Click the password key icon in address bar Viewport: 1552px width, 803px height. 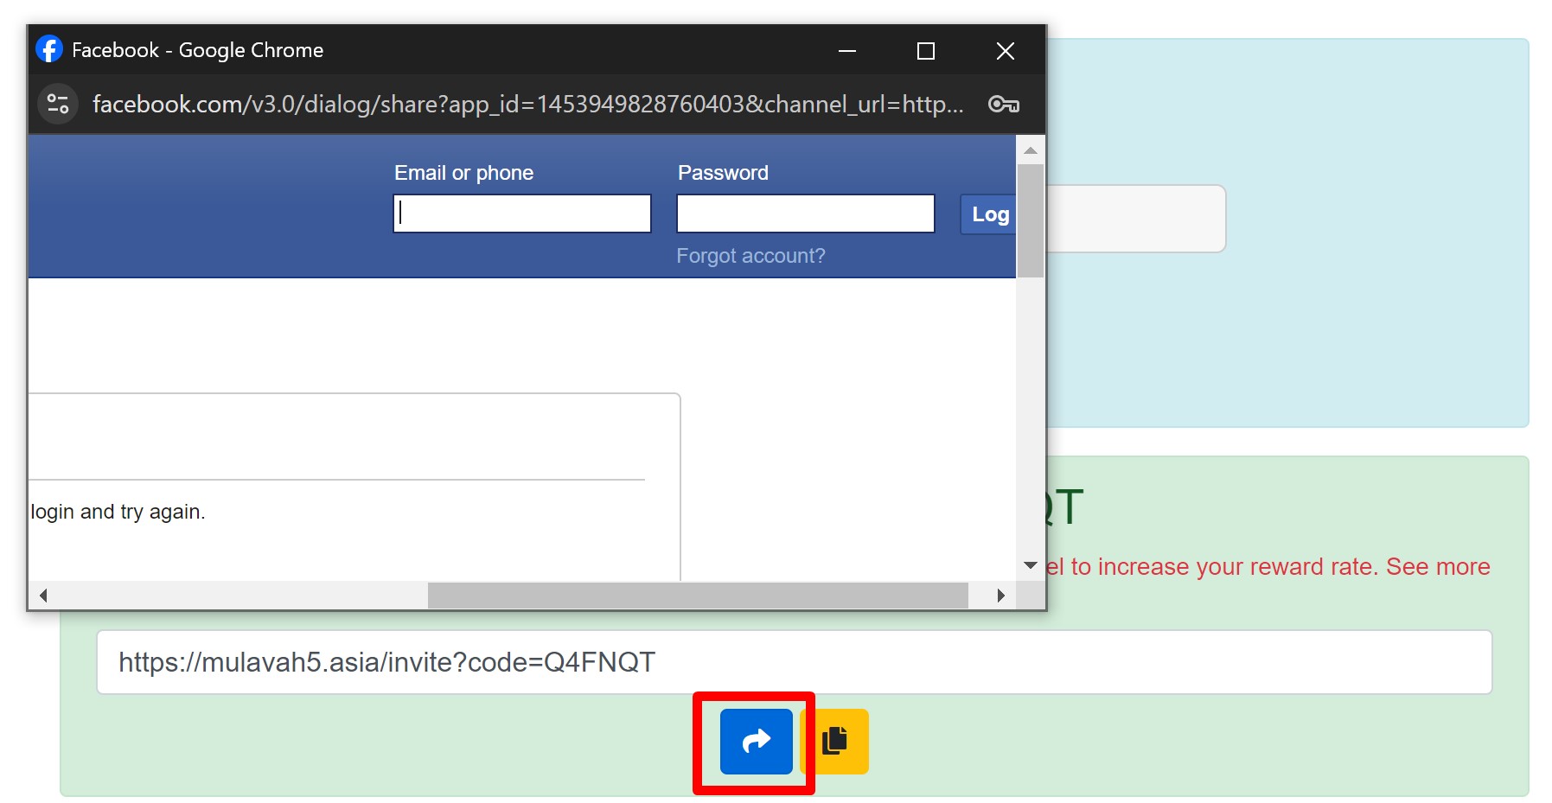coord(1003,105)
